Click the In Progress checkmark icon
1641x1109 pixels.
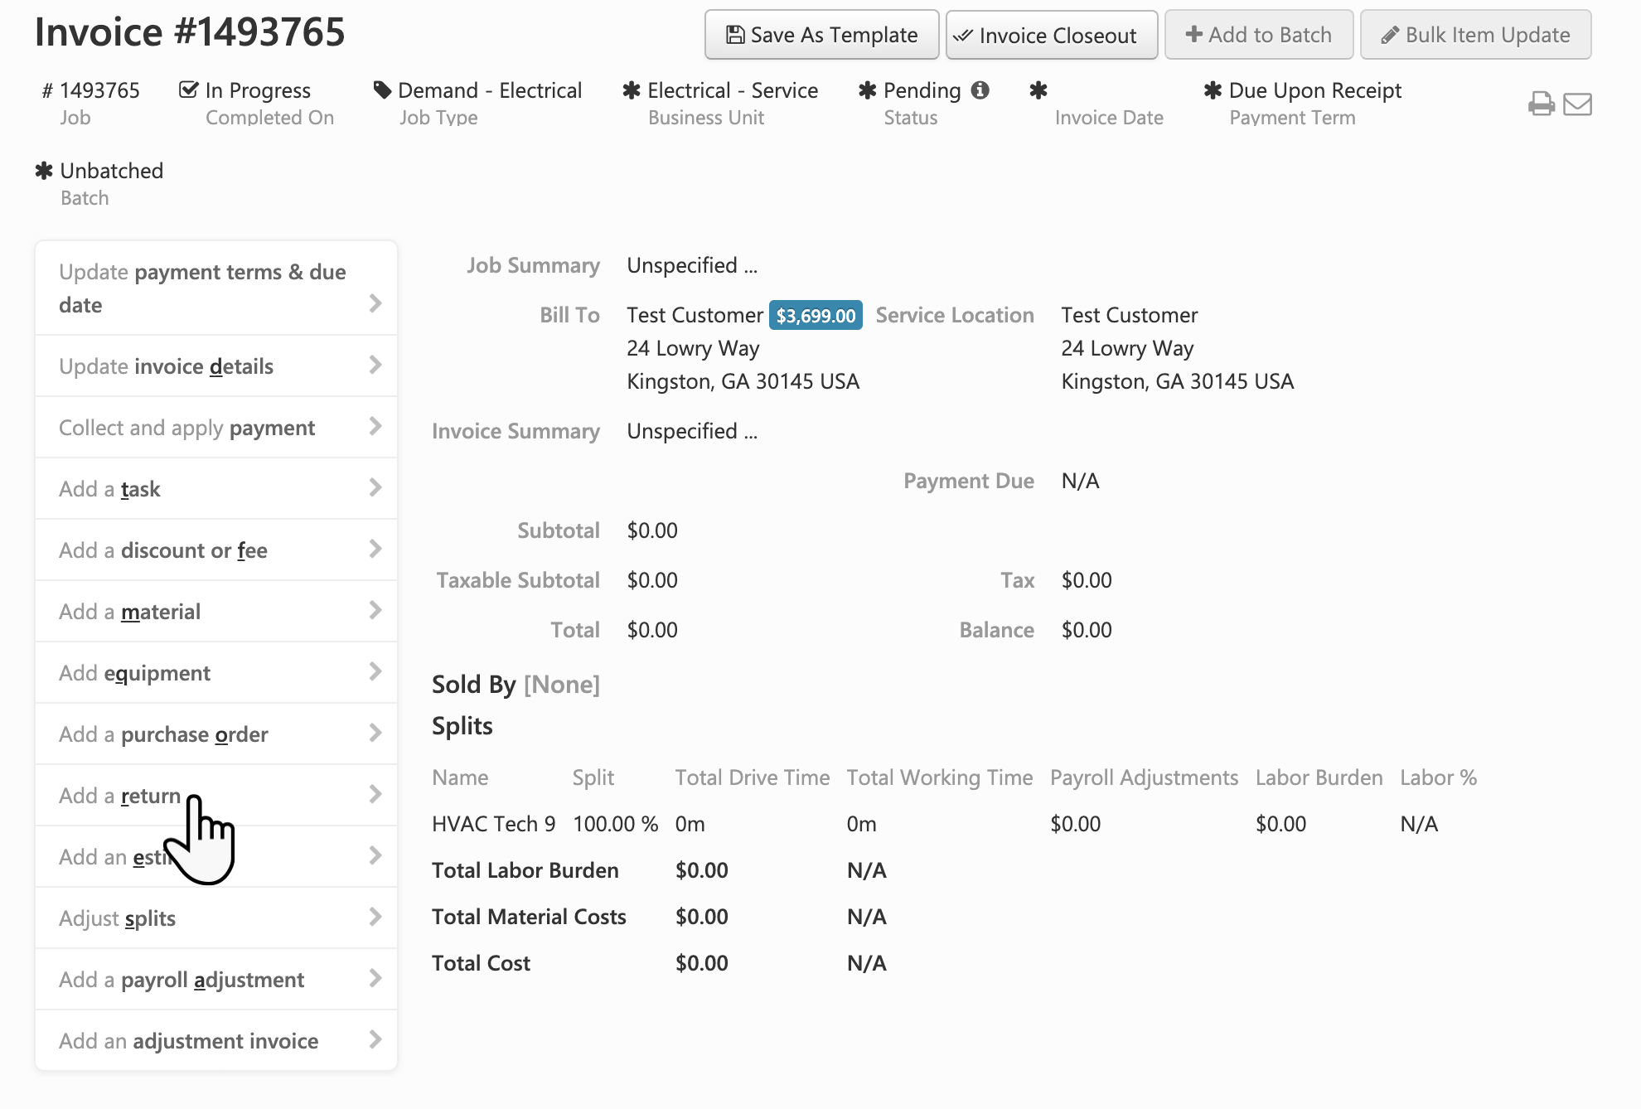(189, 90)
